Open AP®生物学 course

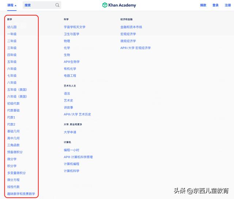pos(72,62)
